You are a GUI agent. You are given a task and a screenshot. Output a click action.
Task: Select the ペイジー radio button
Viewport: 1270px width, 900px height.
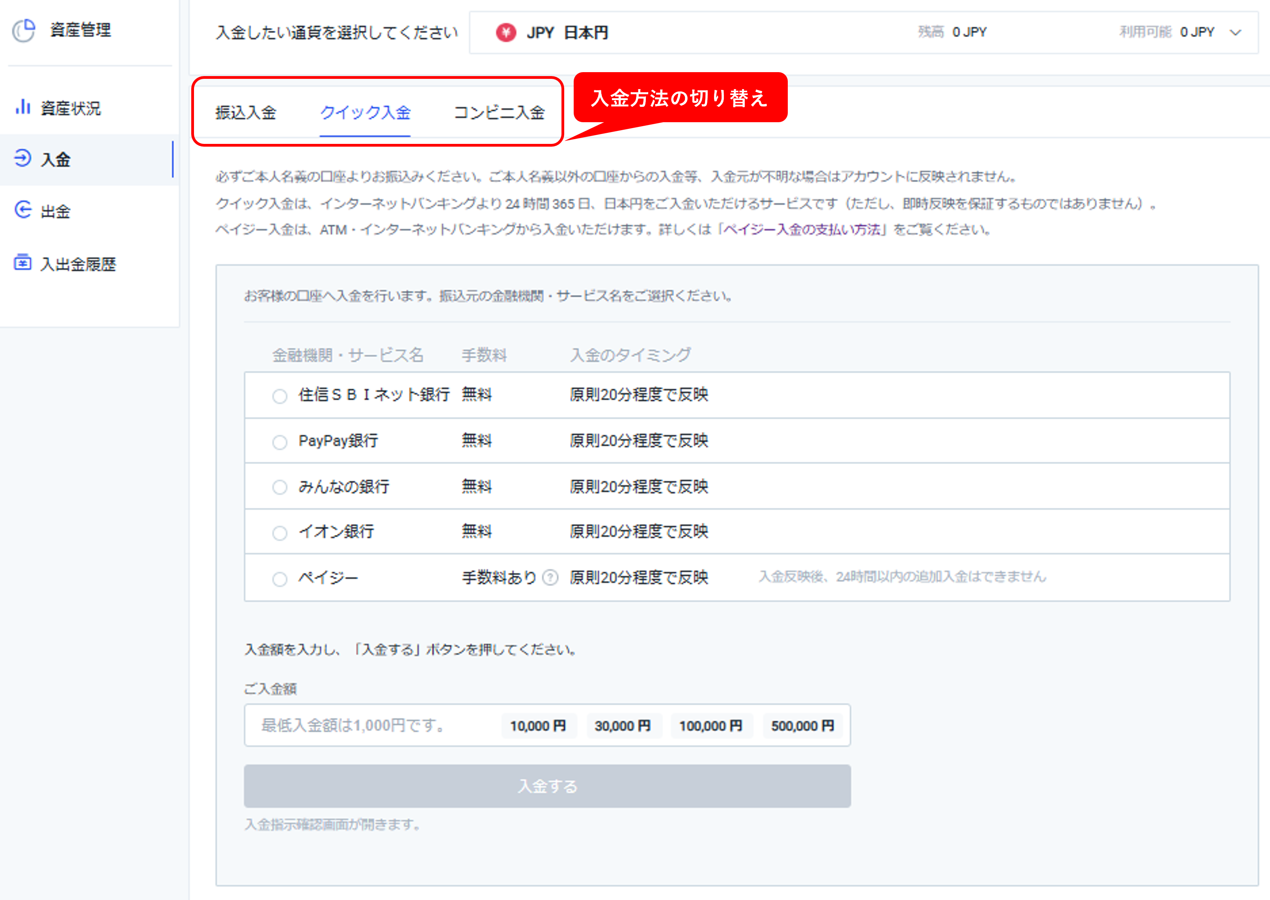coord(280,579)
